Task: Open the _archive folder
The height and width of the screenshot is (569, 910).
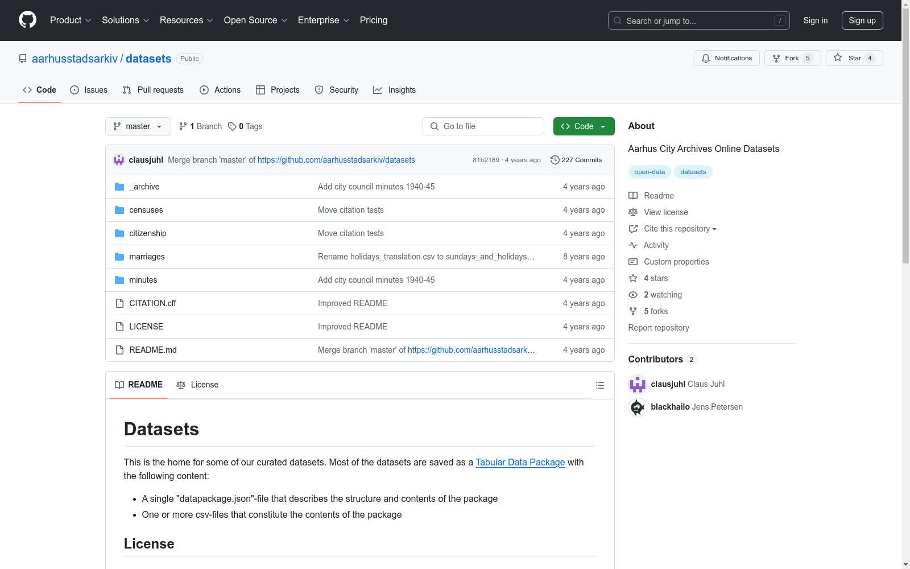Action: click(x=144, y=187)
